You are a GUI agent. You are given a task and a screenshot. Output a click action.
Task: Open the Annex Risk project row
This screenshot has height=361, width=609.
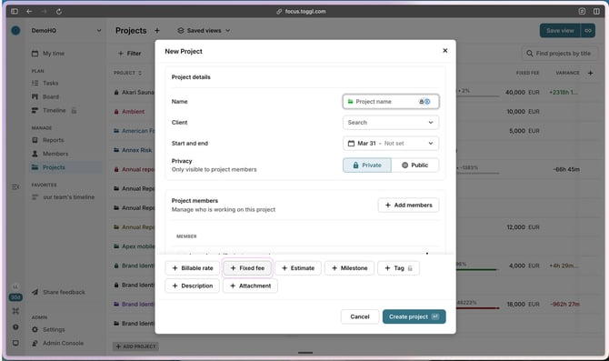pos(136,150)
